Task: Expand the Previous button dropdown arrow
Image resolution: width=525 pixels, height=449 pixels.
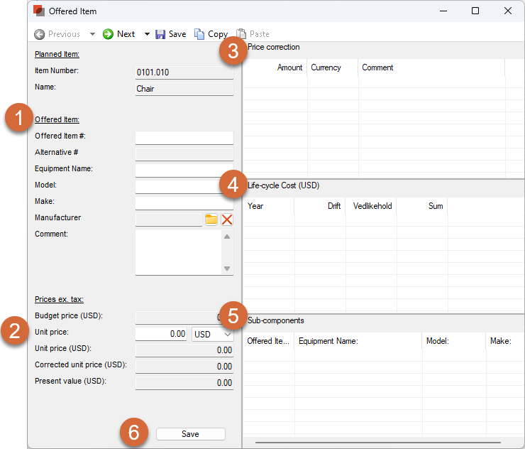Action: (x=92, y=34)
